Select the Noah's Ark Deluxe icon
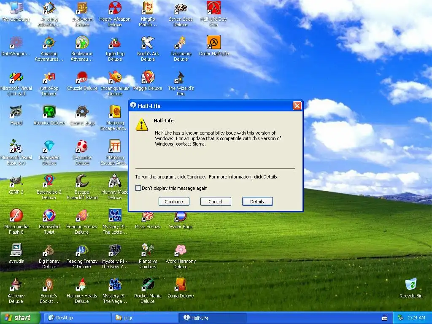 (x=148, y=49)
